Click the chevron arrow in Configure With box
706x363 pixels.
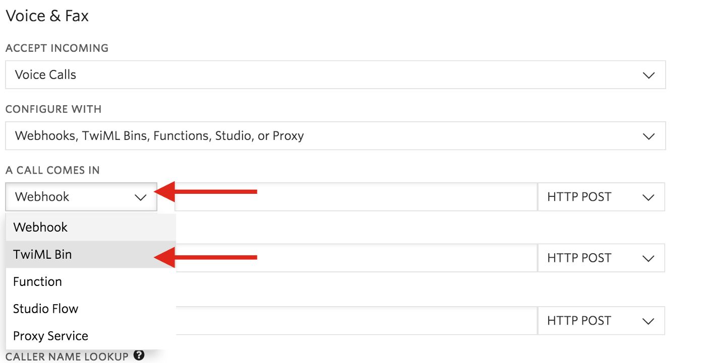pyautogui.click(x=649, y=136)
